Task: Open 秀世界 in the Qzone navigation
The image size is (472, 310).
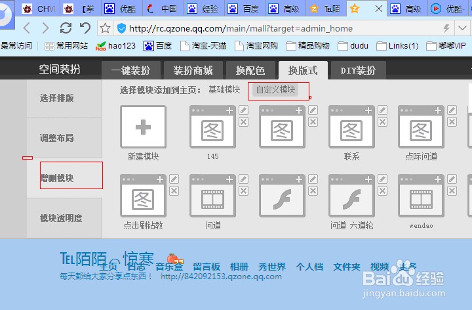Action: click(272, 267)
